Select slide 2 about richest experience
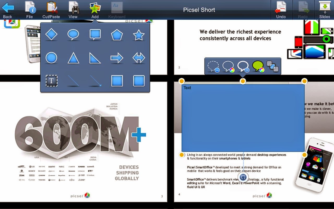 (x=254, y=47)
